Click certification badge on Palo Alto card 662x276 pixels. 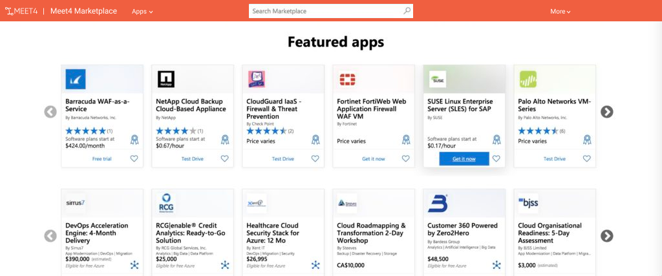[587, 139]
